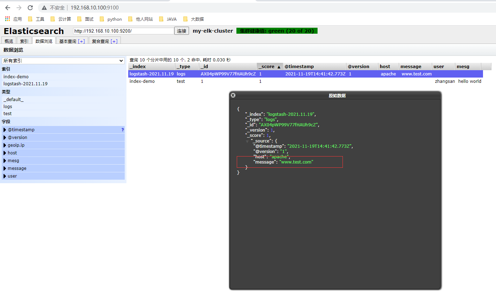Open the python bookmark folder
This screenshot has width=496, height=299.
click(x=111, y=19)
